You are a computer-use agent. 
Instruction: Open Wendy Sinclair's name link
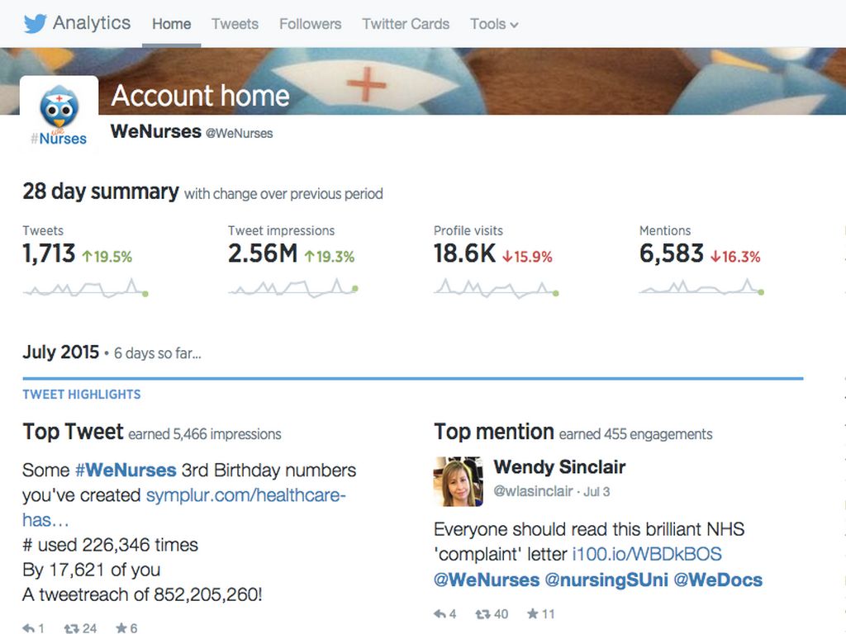coord(559,467)
